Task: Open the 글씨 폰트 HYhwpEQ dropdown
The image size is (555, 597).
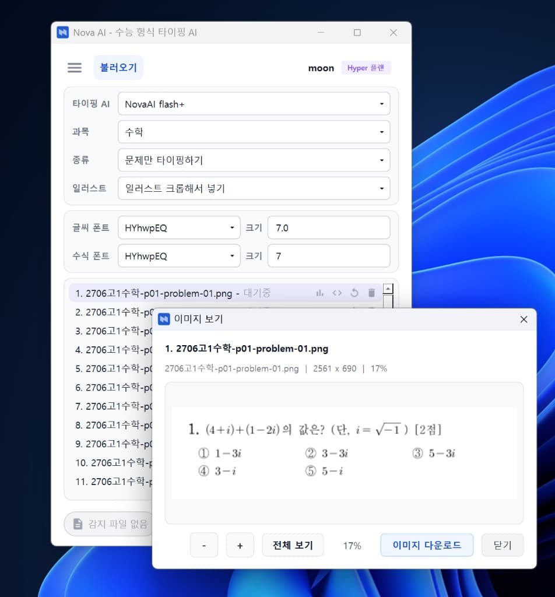Action: tap(179, 228)
